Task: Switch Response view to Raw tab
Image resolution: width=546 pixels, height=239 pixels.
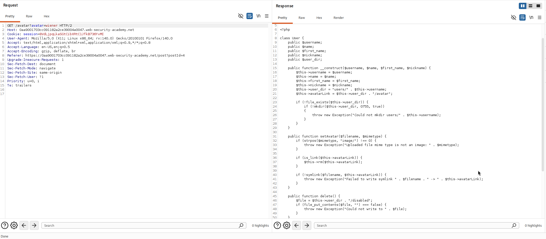Action: coord(302,18)
